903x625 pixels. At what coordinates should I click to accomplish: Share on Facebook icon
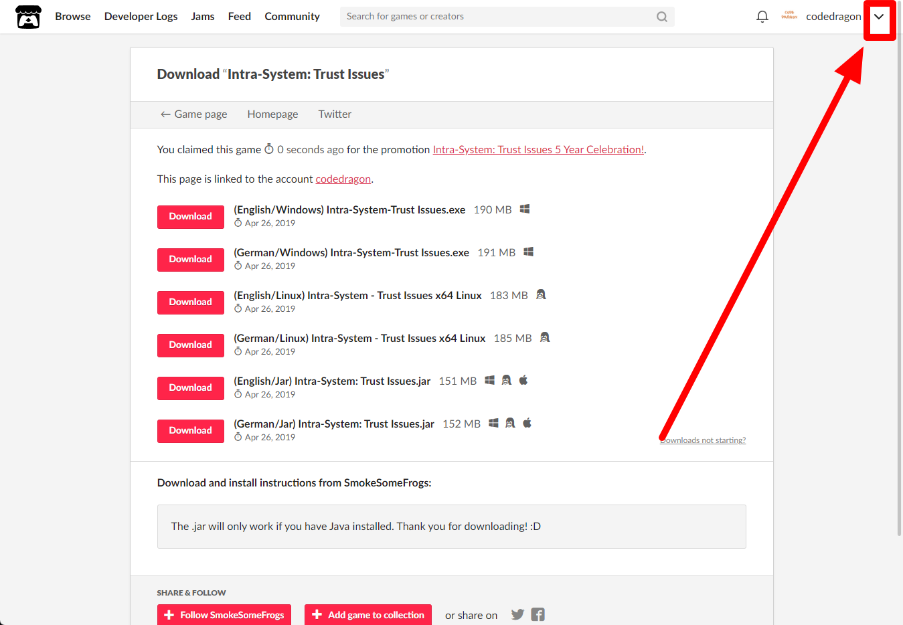[538, 614]
